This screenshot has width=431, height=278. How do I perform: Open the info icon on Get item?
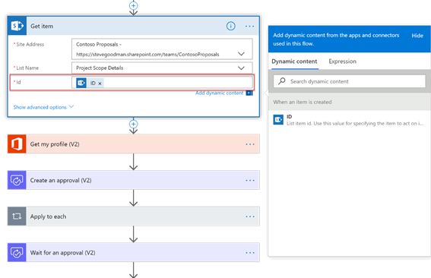click(x=230, y=26)
